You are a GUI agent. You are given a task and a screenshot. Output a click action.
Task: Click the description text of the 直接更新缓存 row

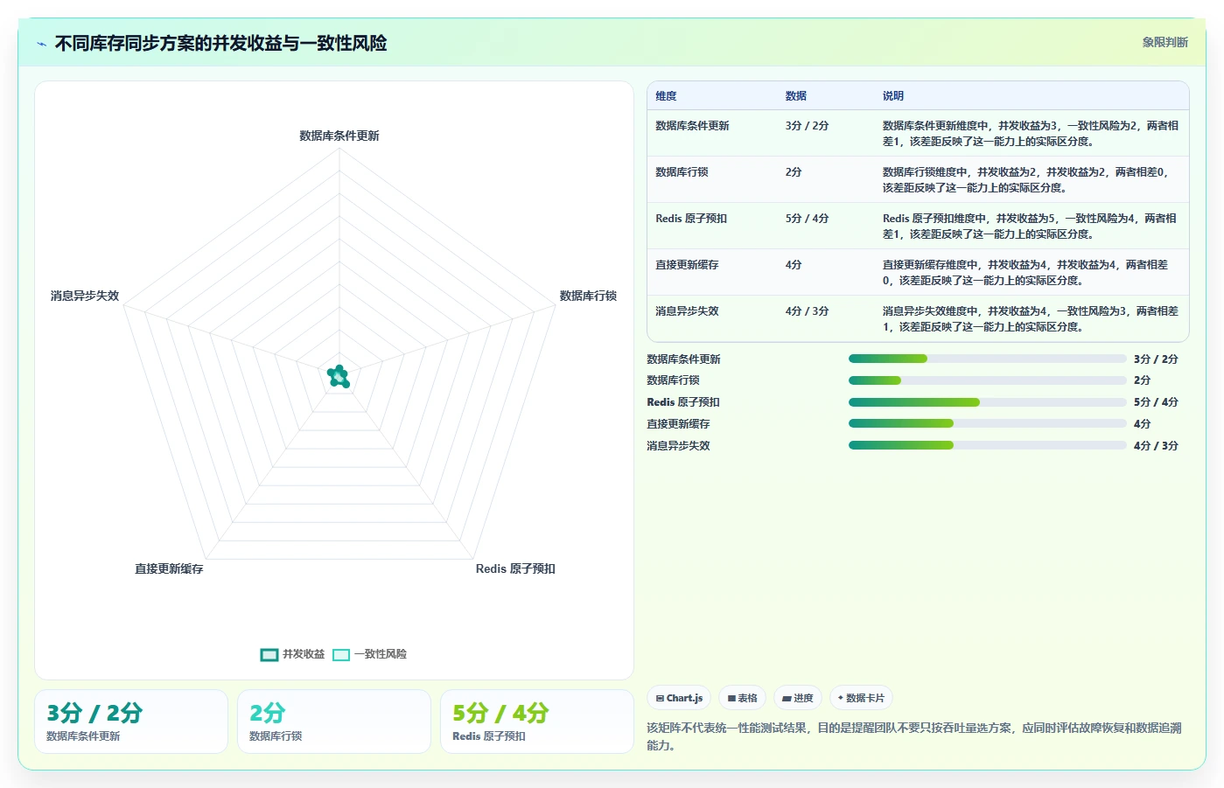(x=1025, y=273)
